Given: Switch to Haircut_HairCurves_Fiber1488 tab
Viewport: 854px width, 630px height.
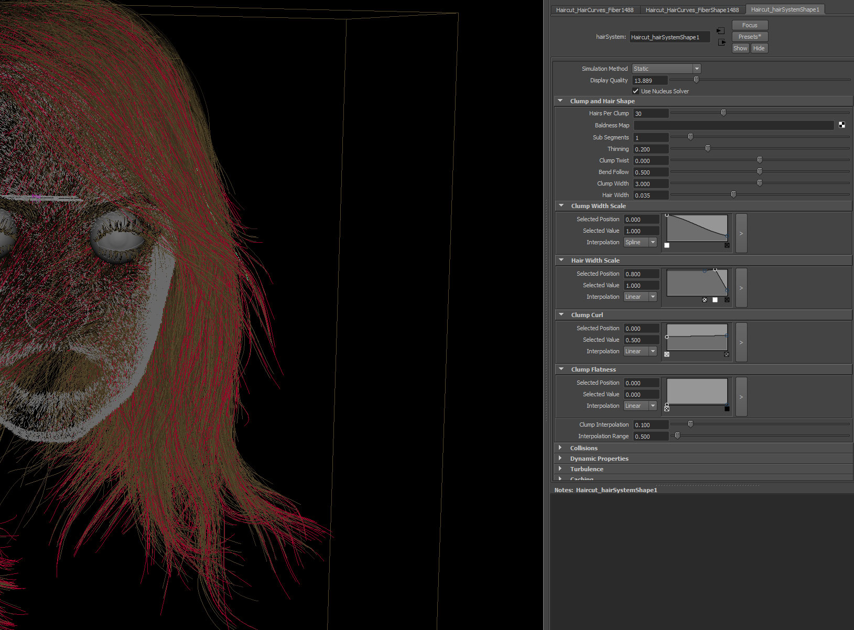Looking at the screenshot, I should [x=595, y=10].
